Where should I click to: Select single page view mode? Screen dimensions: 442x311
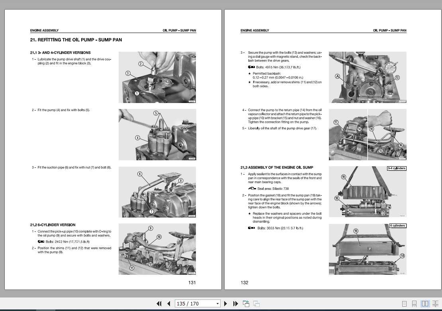tap(404, 303)
